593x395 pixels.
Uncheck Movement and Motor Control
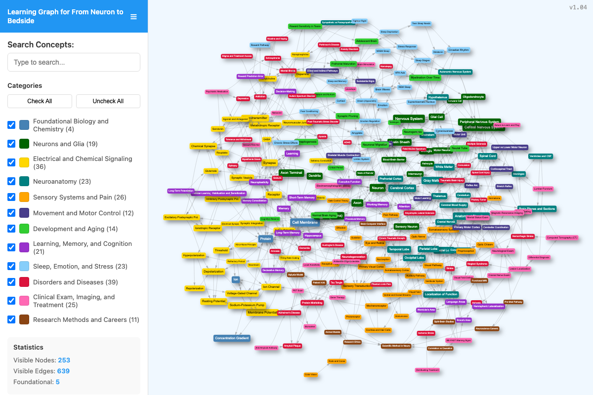coord(11,213)
